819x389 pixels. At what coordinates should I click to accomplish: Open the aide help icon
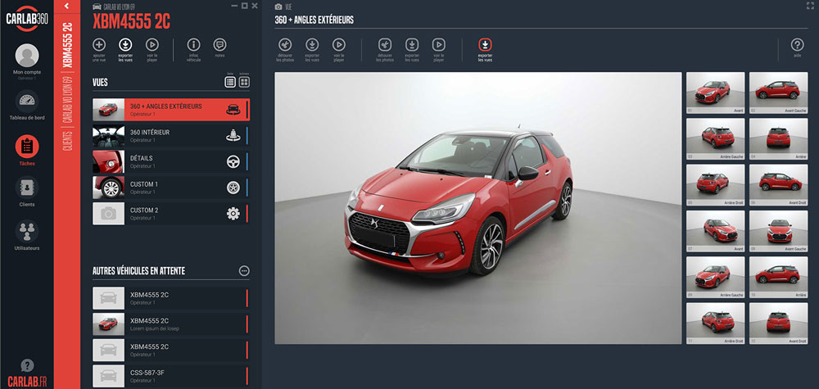(797, 44)
